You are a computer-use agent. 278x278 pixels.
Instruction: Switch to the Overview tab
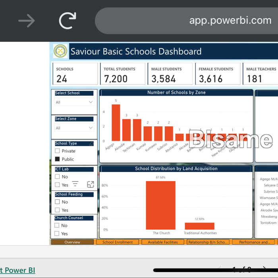click(72, 242)
